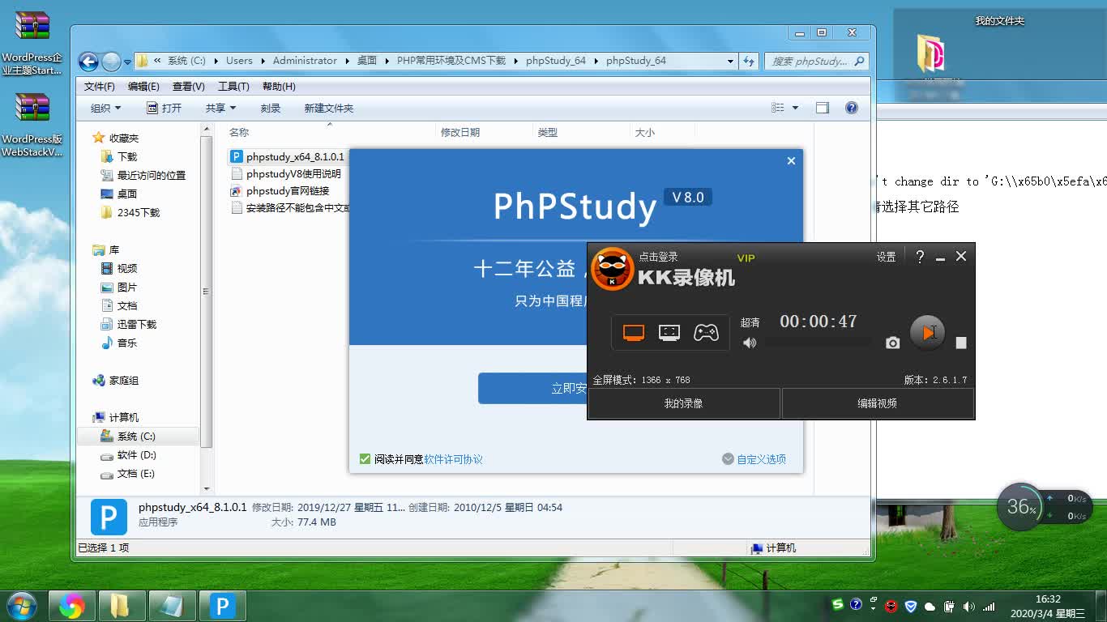The width and height of the screenshot is (1107, 622).
Task: Open the 软件许可协议 link
Action: coord(453,459)
